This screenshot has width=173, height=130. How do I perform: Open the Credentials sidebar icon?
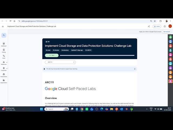pyautogui.click(x=4, y=68)
